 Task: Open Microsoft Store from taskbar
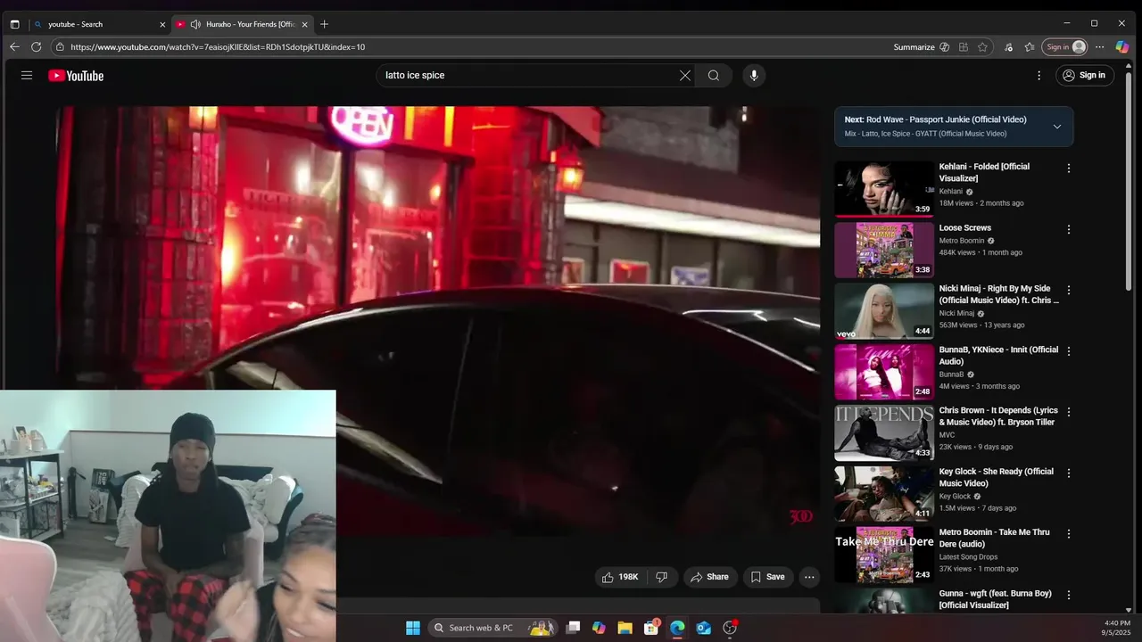click(651, 628)
